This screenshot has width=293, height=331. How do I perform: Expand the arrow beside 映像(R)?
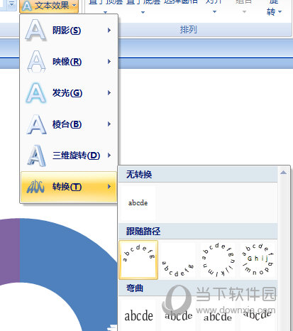tap(109, 62)
